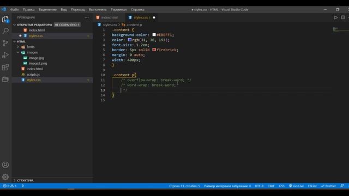Open Explorer panel more actions ellipsis

(87, 17)
